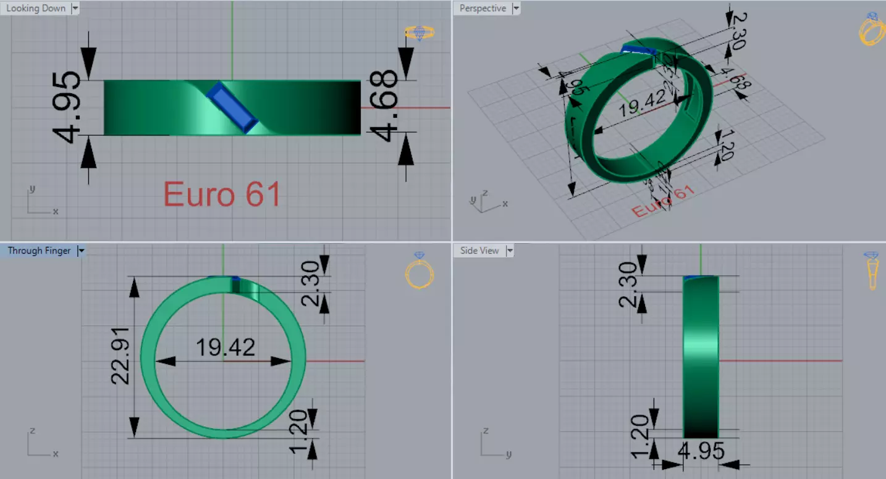Click the top-down ring icon in Looking Down viewport
This screenshot has height=479, width=886.
click(x=420, y=33)
